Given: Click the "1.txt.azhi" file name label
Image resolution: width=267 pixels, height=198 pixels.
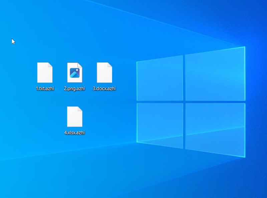Looking at the screenshot, I should [x=45, y=89].
